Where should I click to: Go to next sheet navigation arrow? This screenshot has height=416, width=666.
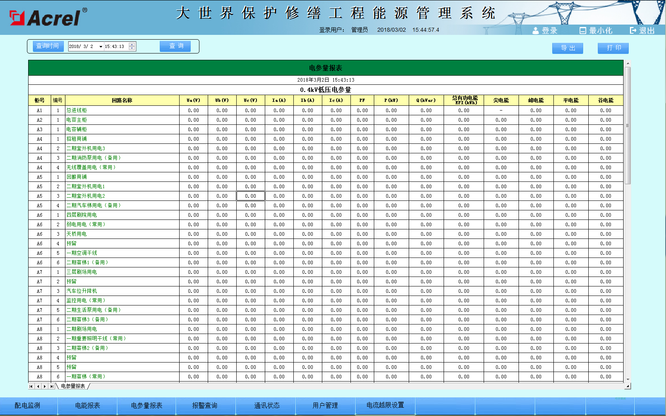[45, 386]
